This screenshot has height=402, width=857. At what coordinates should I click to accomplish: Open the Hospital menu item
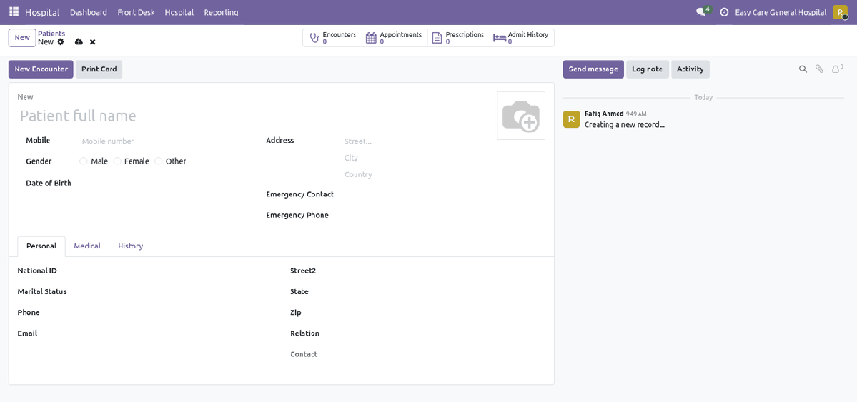pyautogui.click(x=179, y=12)
